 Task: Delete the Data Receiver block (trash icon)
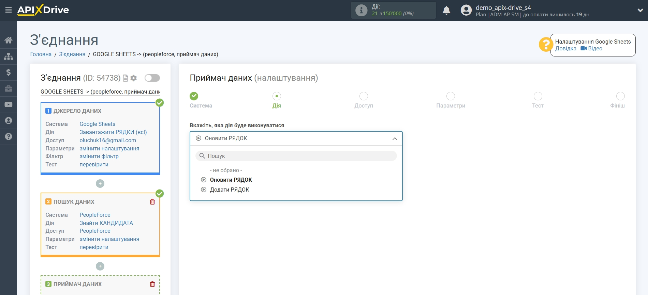point(152,284)
